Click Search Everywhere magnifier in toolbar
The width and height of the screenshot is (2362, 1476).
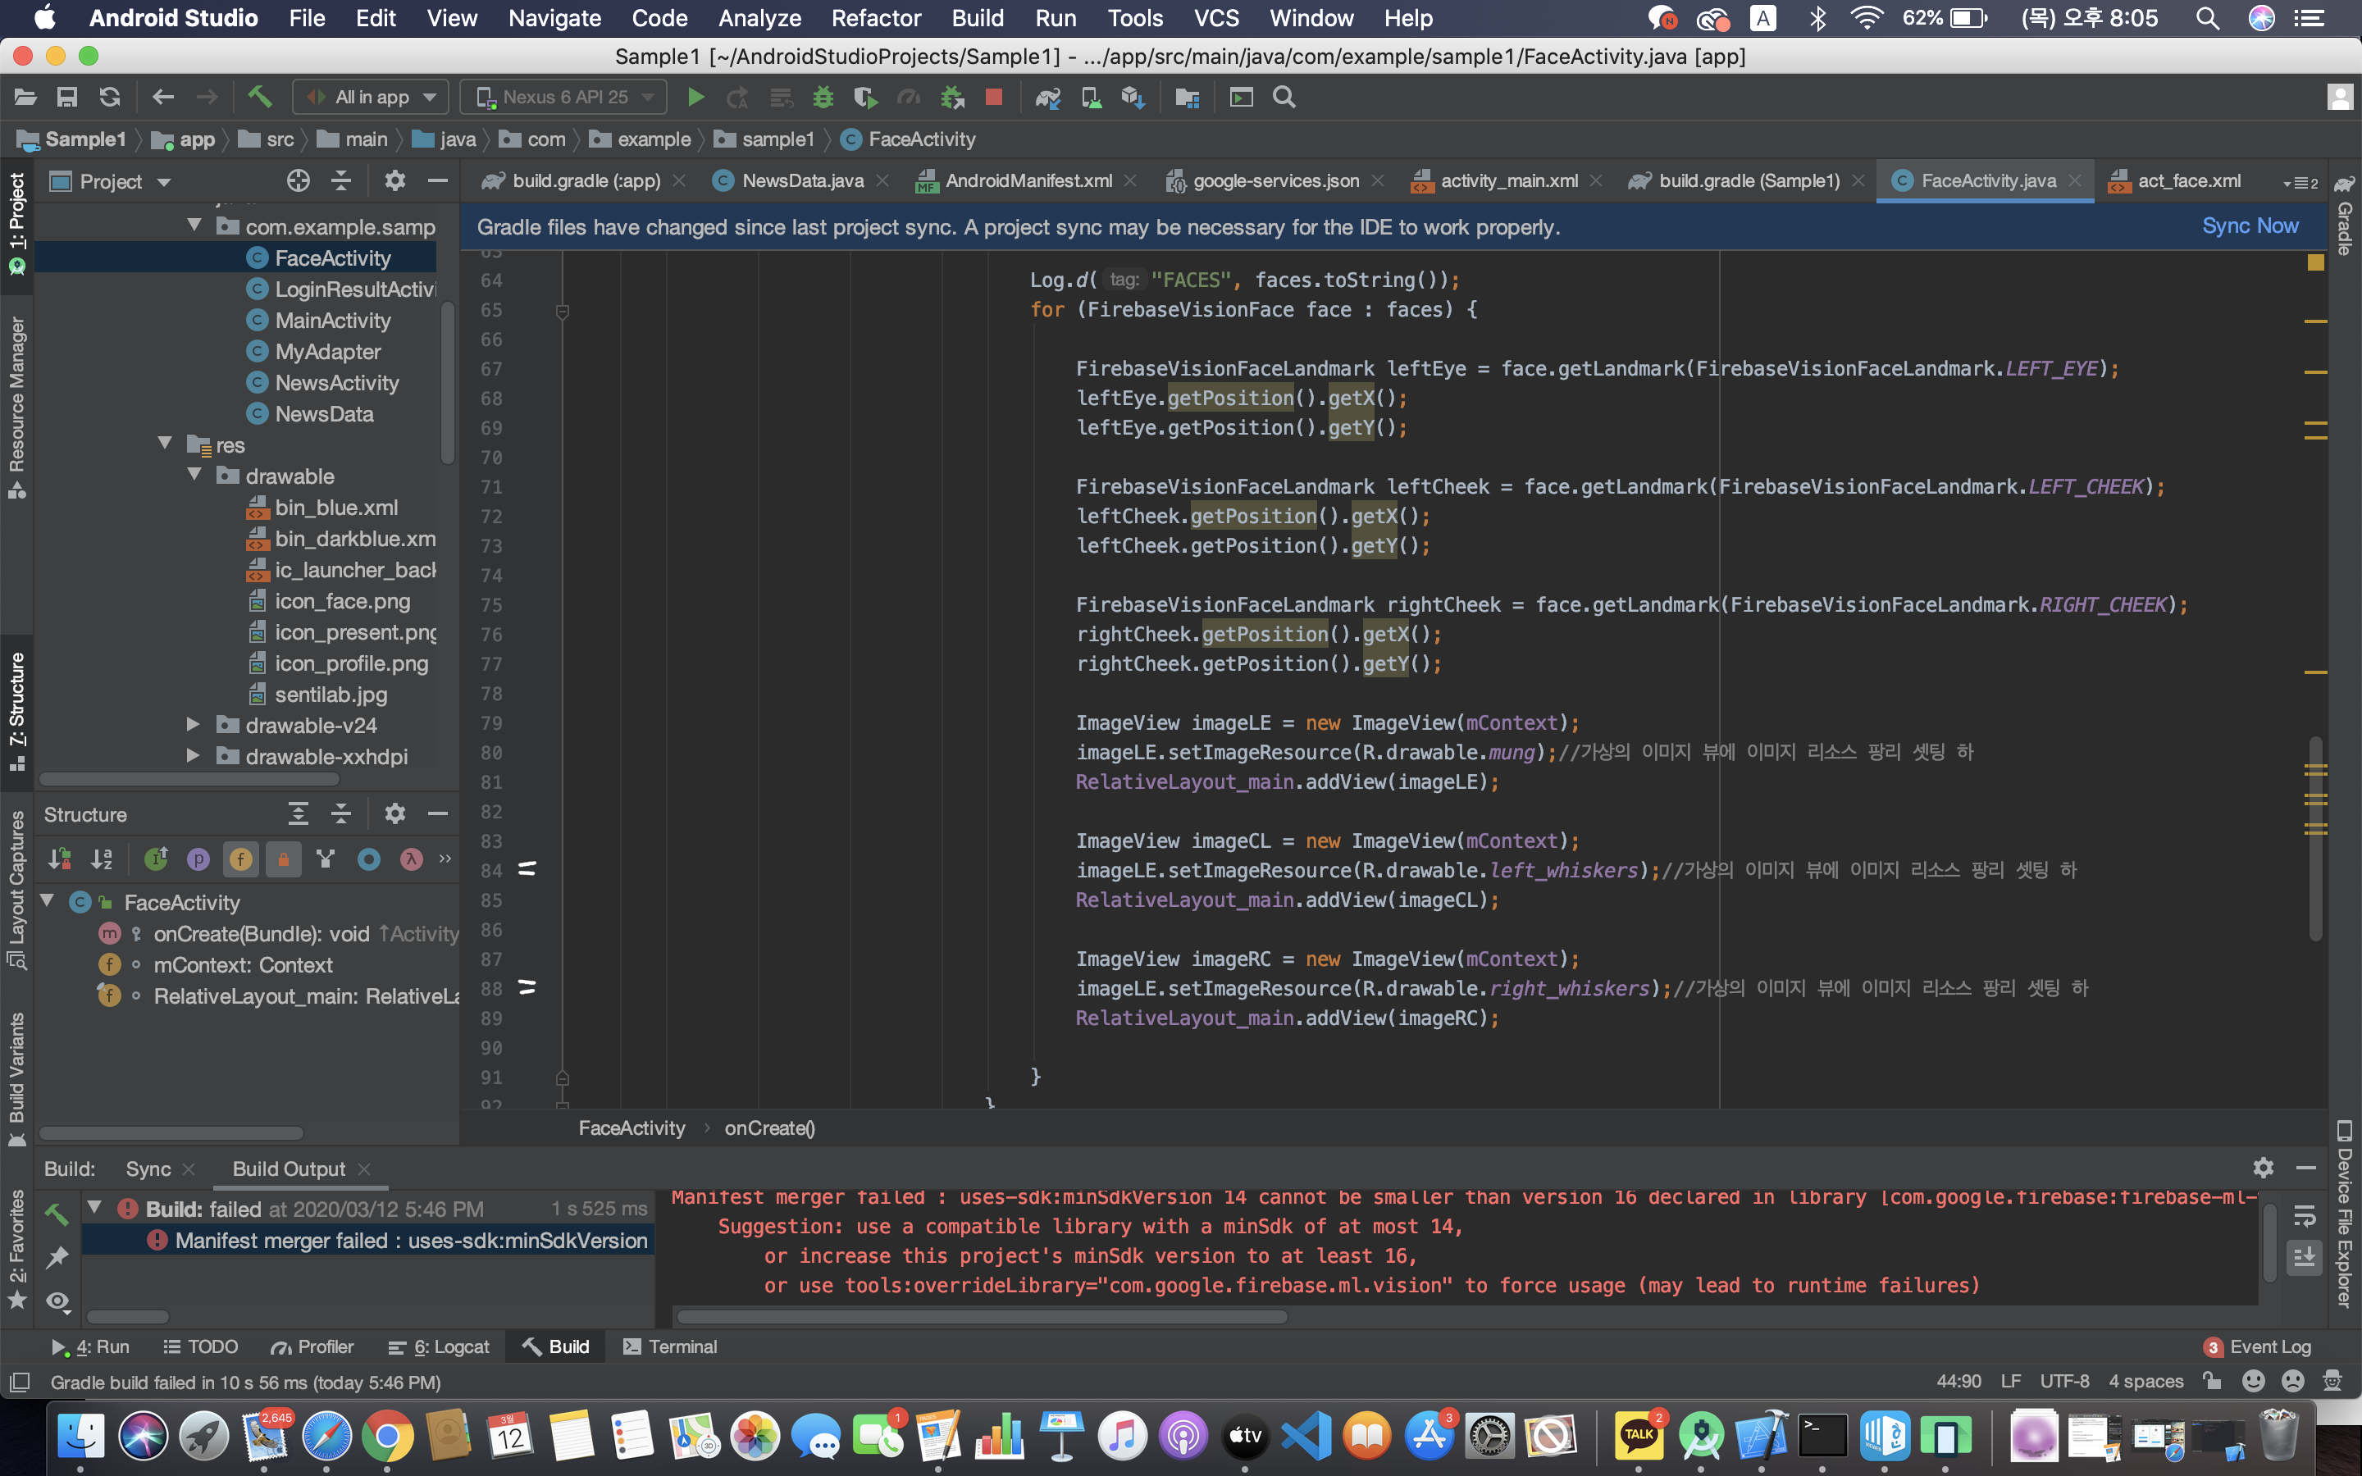pos(1284,97)
